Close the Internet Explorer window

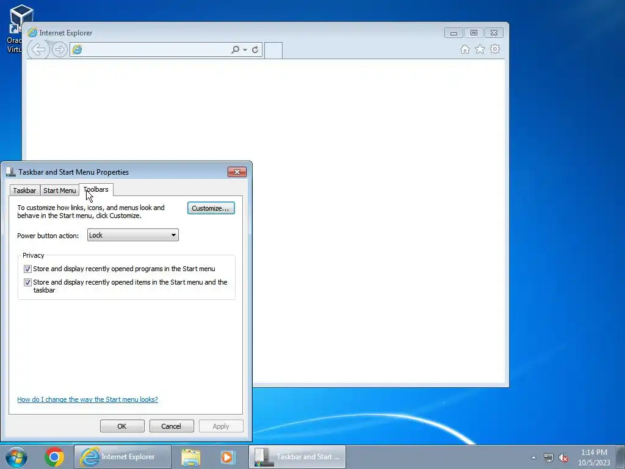coord(494,33)
